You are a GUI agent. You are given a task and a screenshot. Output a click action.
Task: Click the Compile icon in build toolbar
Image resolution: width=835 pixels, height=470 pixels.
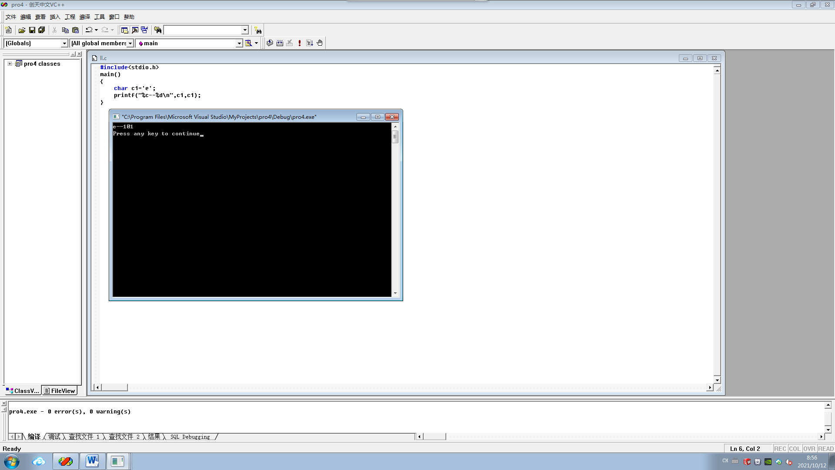click(270, 43)
